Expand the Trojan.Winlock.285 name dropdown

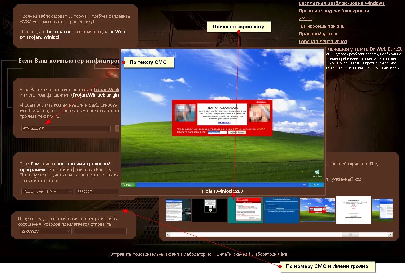pos(47,191)
